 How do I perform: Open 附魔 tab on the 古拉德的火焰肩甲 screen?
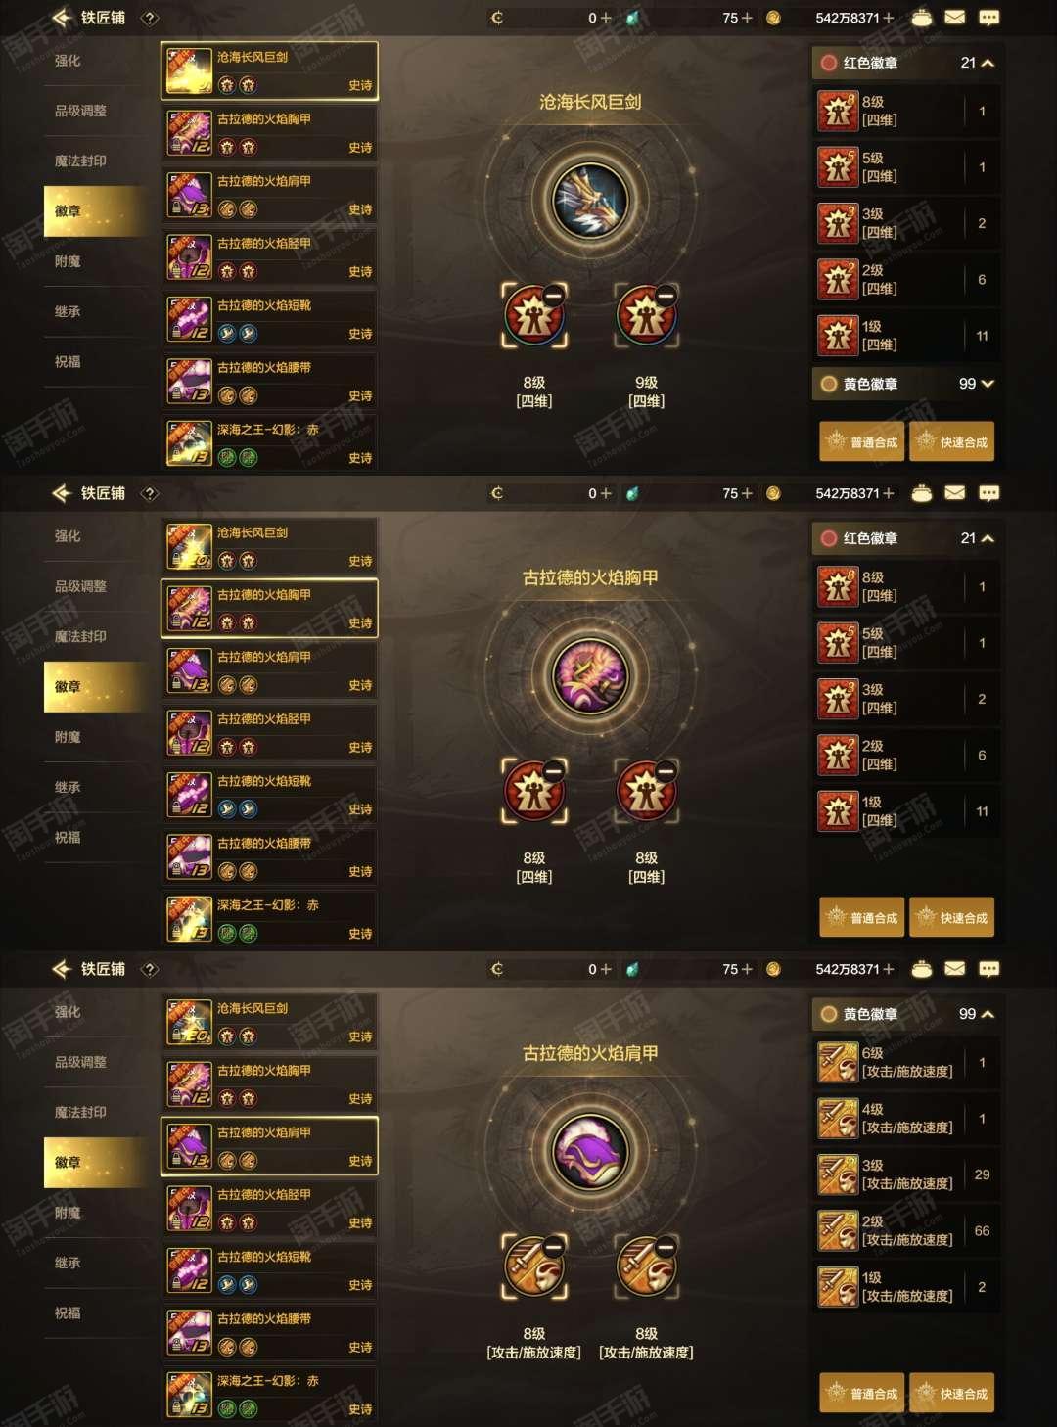coord(68,1213)
